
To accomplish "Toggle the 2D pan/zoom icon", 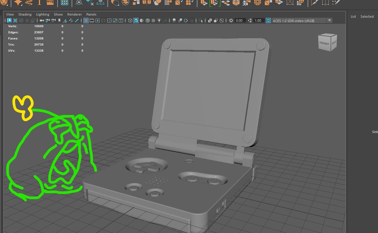I will tap(71, 20).
